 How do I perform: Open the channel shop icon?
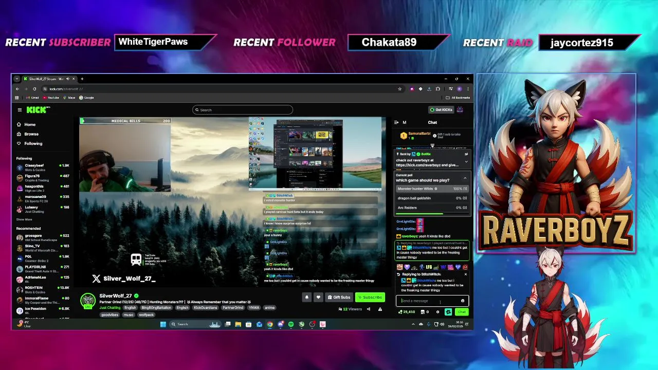click(x=423, y=312)
